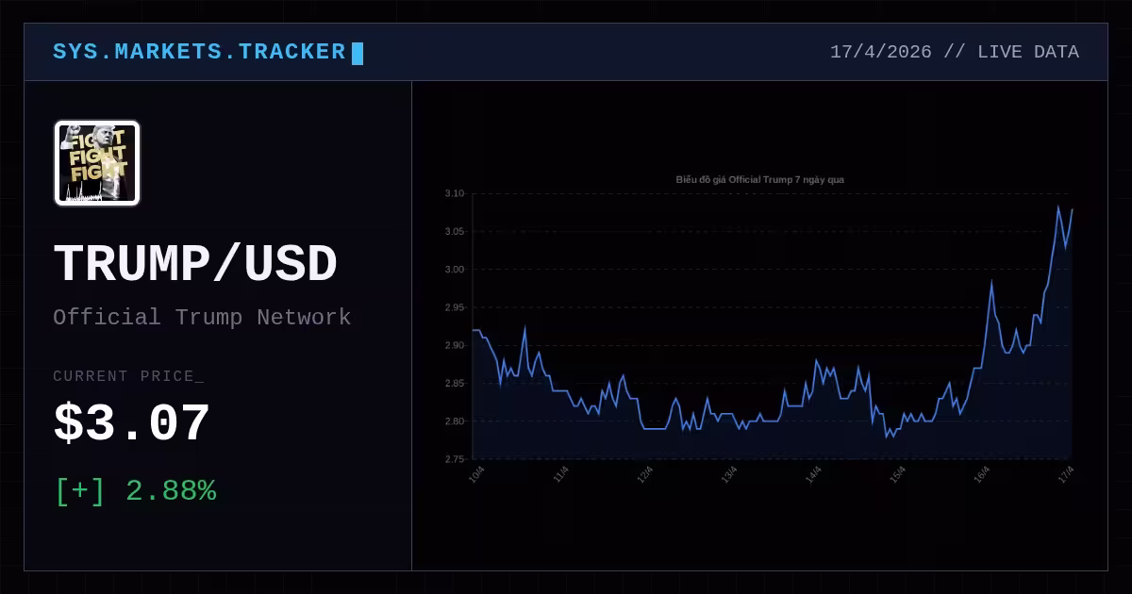1132x594 pixels.
Task: Select the Official Trump Network subtitle
Action: [x=202, y=318]
